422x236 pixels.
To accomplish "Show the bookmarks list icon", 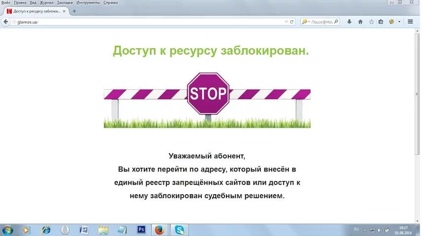I will tap(381, 22).
